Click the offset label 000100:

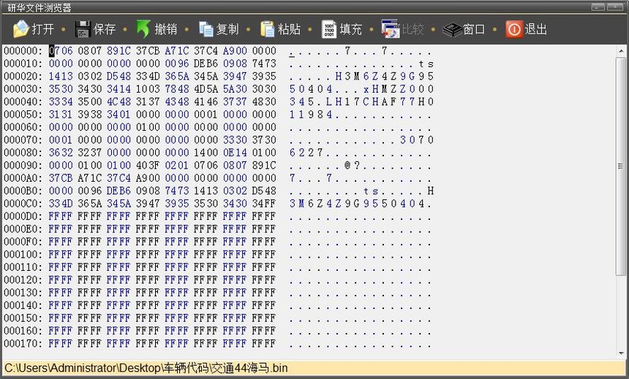click(23, 254)
